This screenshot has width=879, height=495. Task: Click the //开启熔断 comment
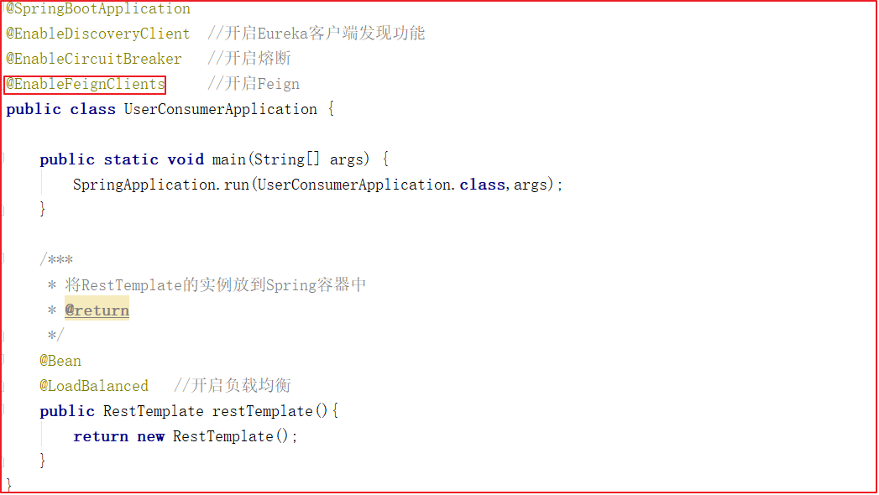pos(249,59)
